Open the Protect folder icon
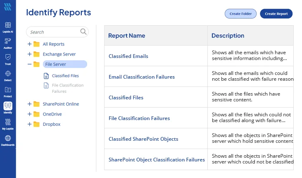Screen dimensions: 302x178 tap(8, 90)
